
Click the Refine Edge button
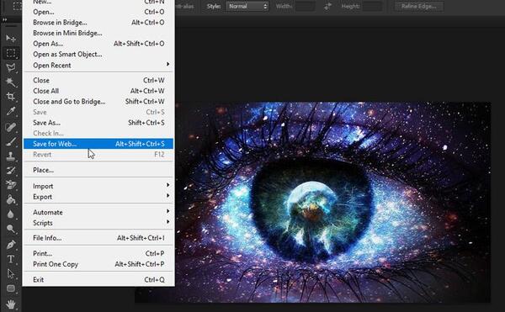419,6
